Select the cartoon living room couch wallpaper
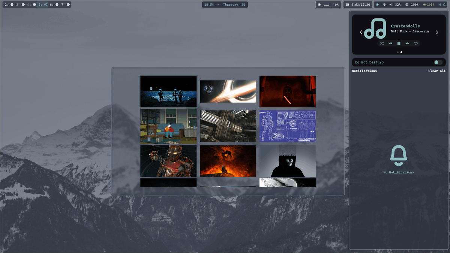450x253 pixels. pos(168,126)
